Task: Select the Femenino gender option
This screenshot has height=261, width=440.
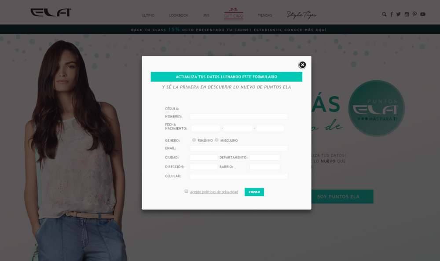Action: [194, 140]
